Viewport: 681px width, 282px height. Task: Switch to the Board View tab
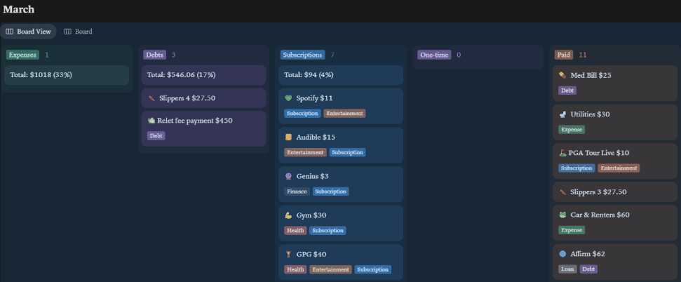coord(28,32)
